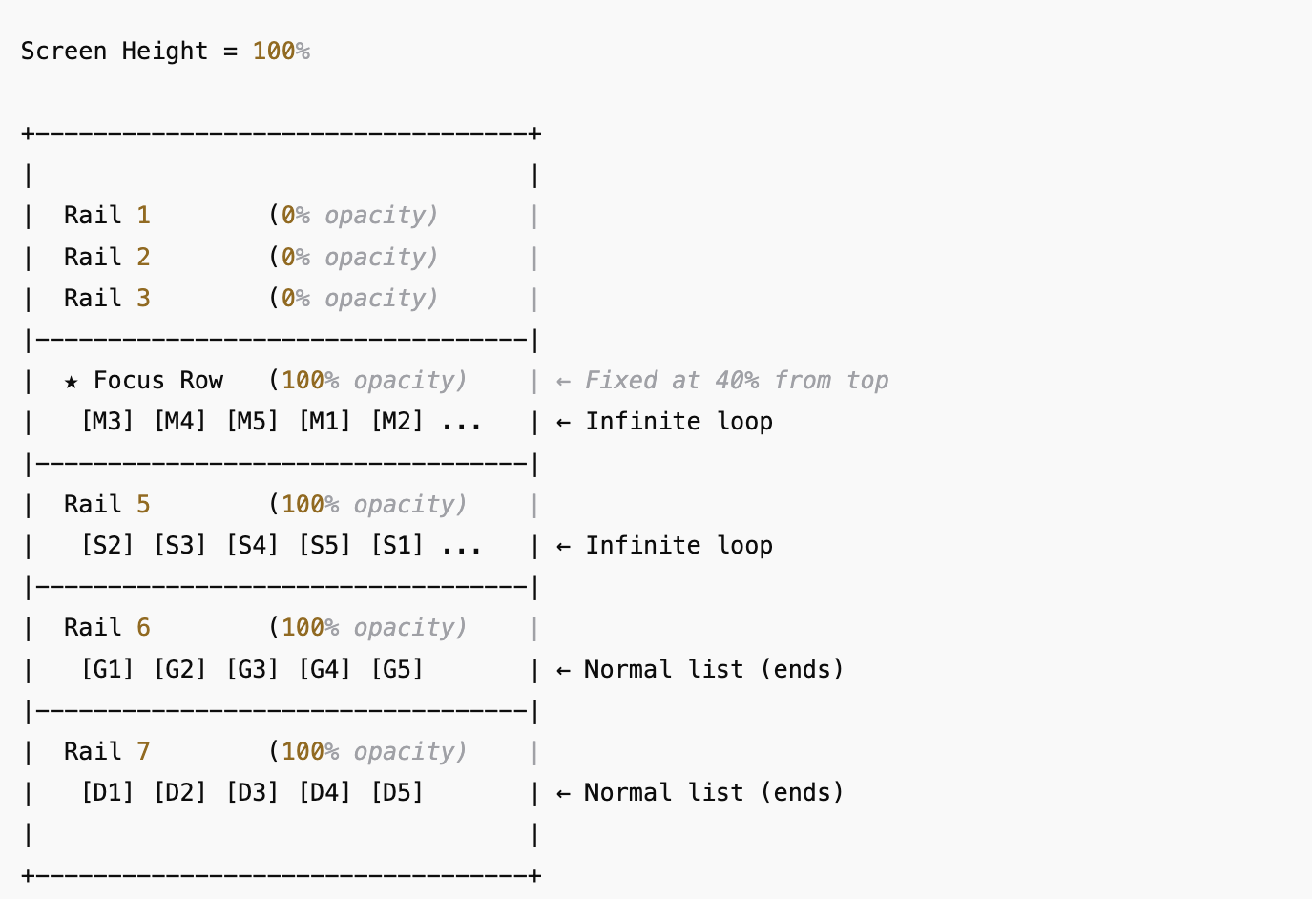Click the 'Screen Height = 100%' text

[166, 52]
